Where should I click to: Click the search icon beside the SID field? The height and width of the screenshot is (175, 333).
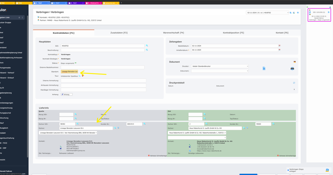point(147,46)
